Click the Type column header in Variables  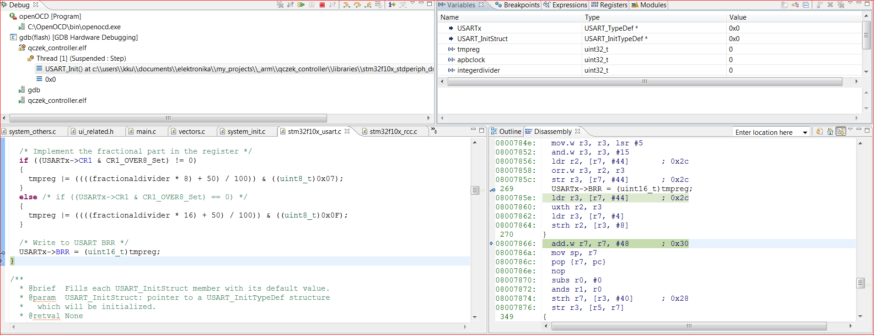coord(654,17)
